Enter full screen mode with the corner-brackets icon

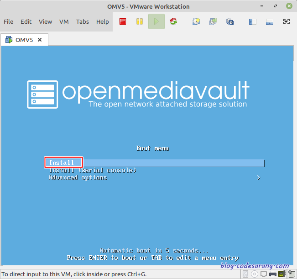pos(287,21)
